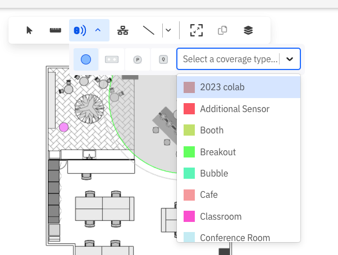This screenshot has height=255, width=338.
Task: Open the layers stack icon
Action: point(248,30)
